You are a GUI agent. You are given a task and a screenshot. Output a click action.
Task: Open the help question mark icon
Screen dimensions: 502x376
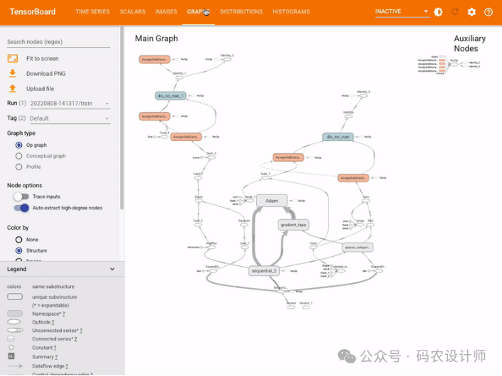click(489, 12)
